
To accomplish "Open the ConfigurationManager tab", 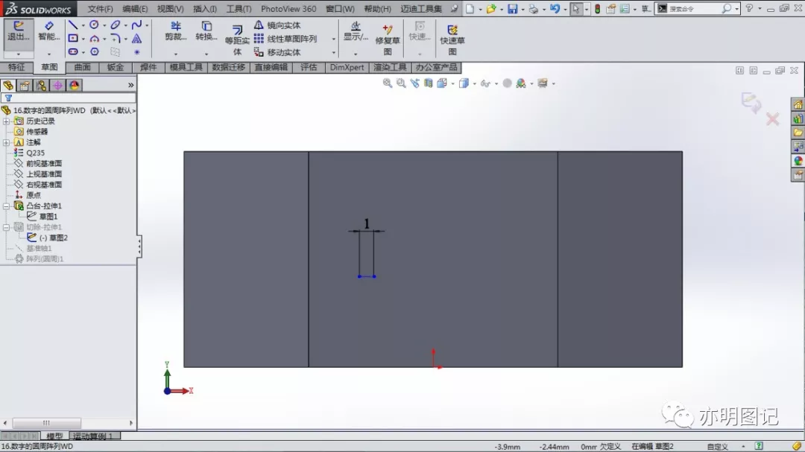I will pyautogui.click(x=41, y=85).
